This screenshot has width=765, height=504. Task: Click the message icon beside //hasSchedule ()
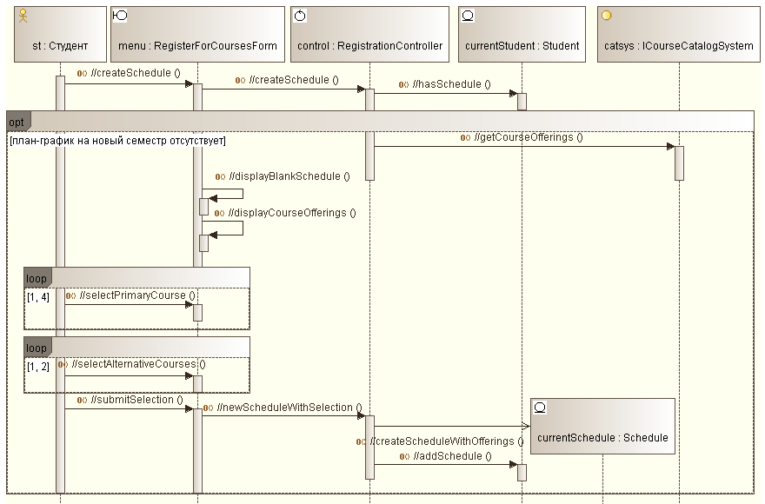pyautogui.click(x=403, y=84)
